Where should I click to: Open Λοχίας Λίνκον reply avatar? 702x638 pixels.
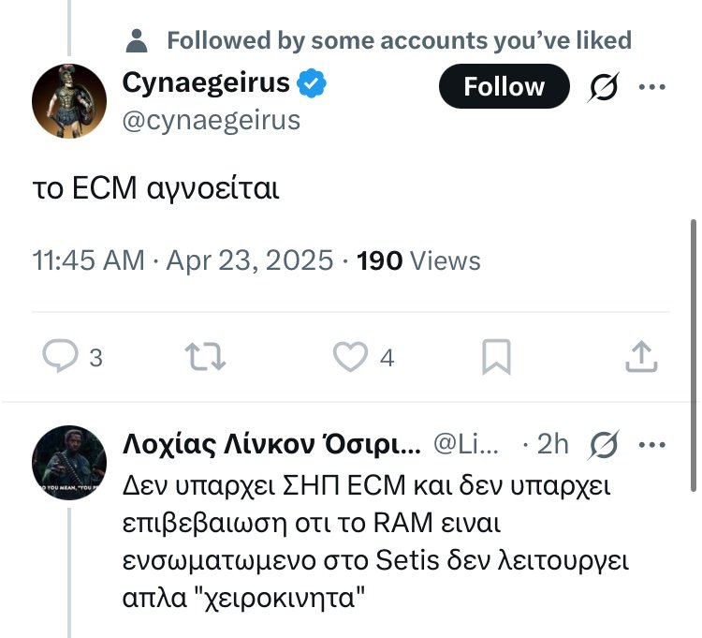point(69,463)
